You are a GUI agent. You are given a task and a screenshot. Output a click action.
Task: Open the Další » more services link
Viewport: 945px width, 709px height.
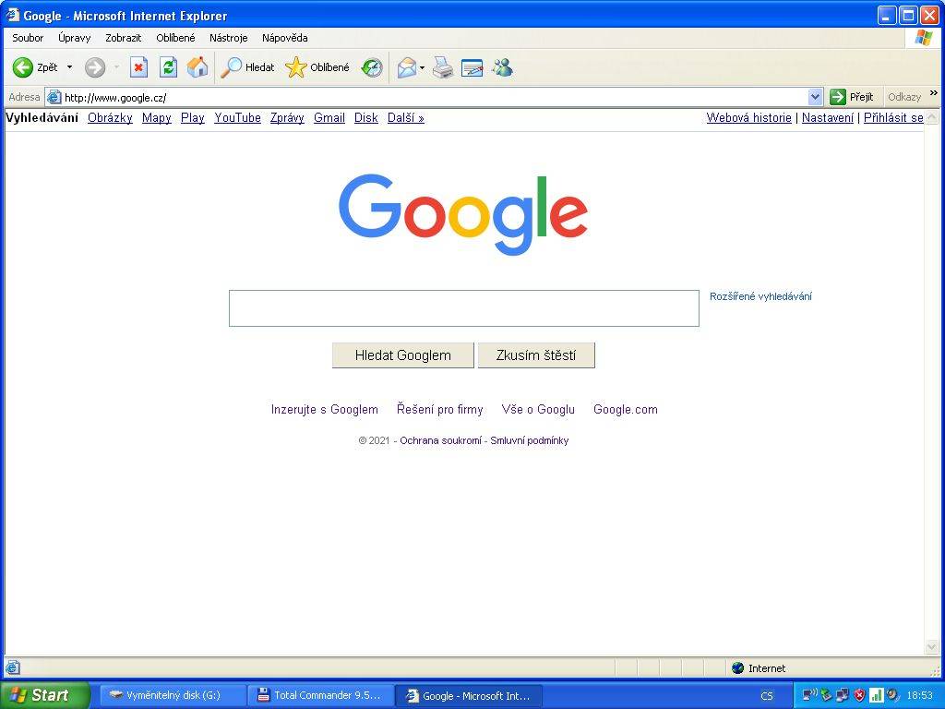point(406,118)
